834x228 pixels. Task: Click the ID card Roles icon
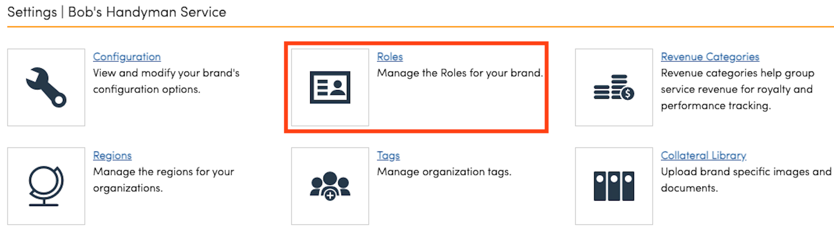point(330,87)
